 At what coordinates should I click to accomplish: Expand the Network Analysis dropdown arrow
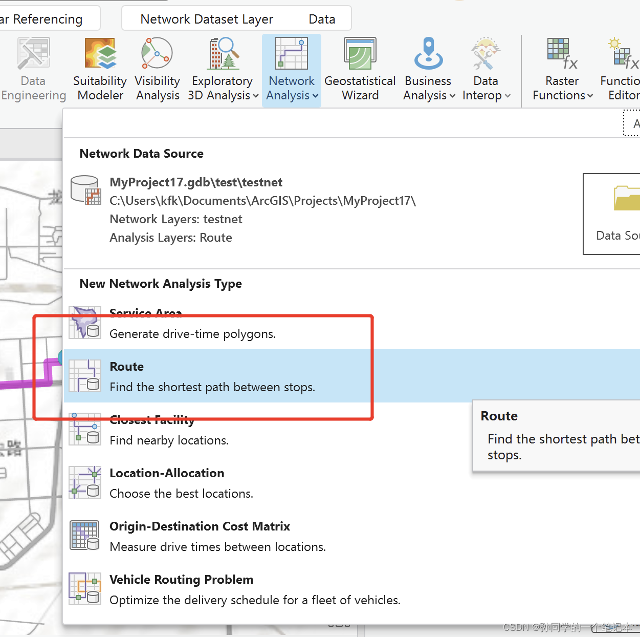pos(315,96)
